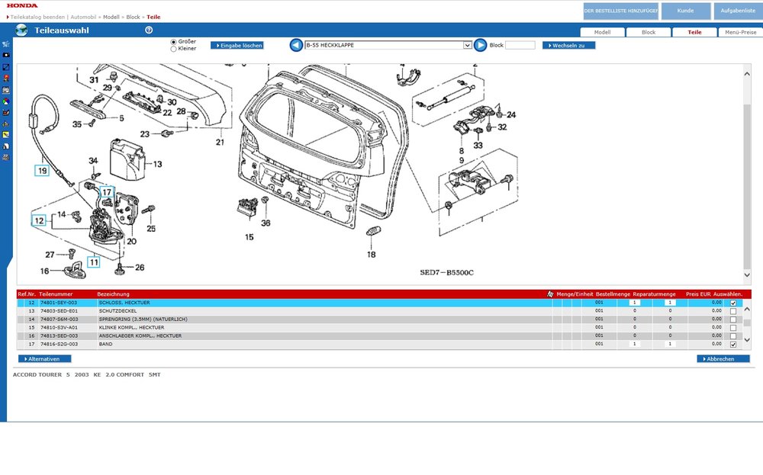Click the color wheel icon in sidebar

coord(6,101)
